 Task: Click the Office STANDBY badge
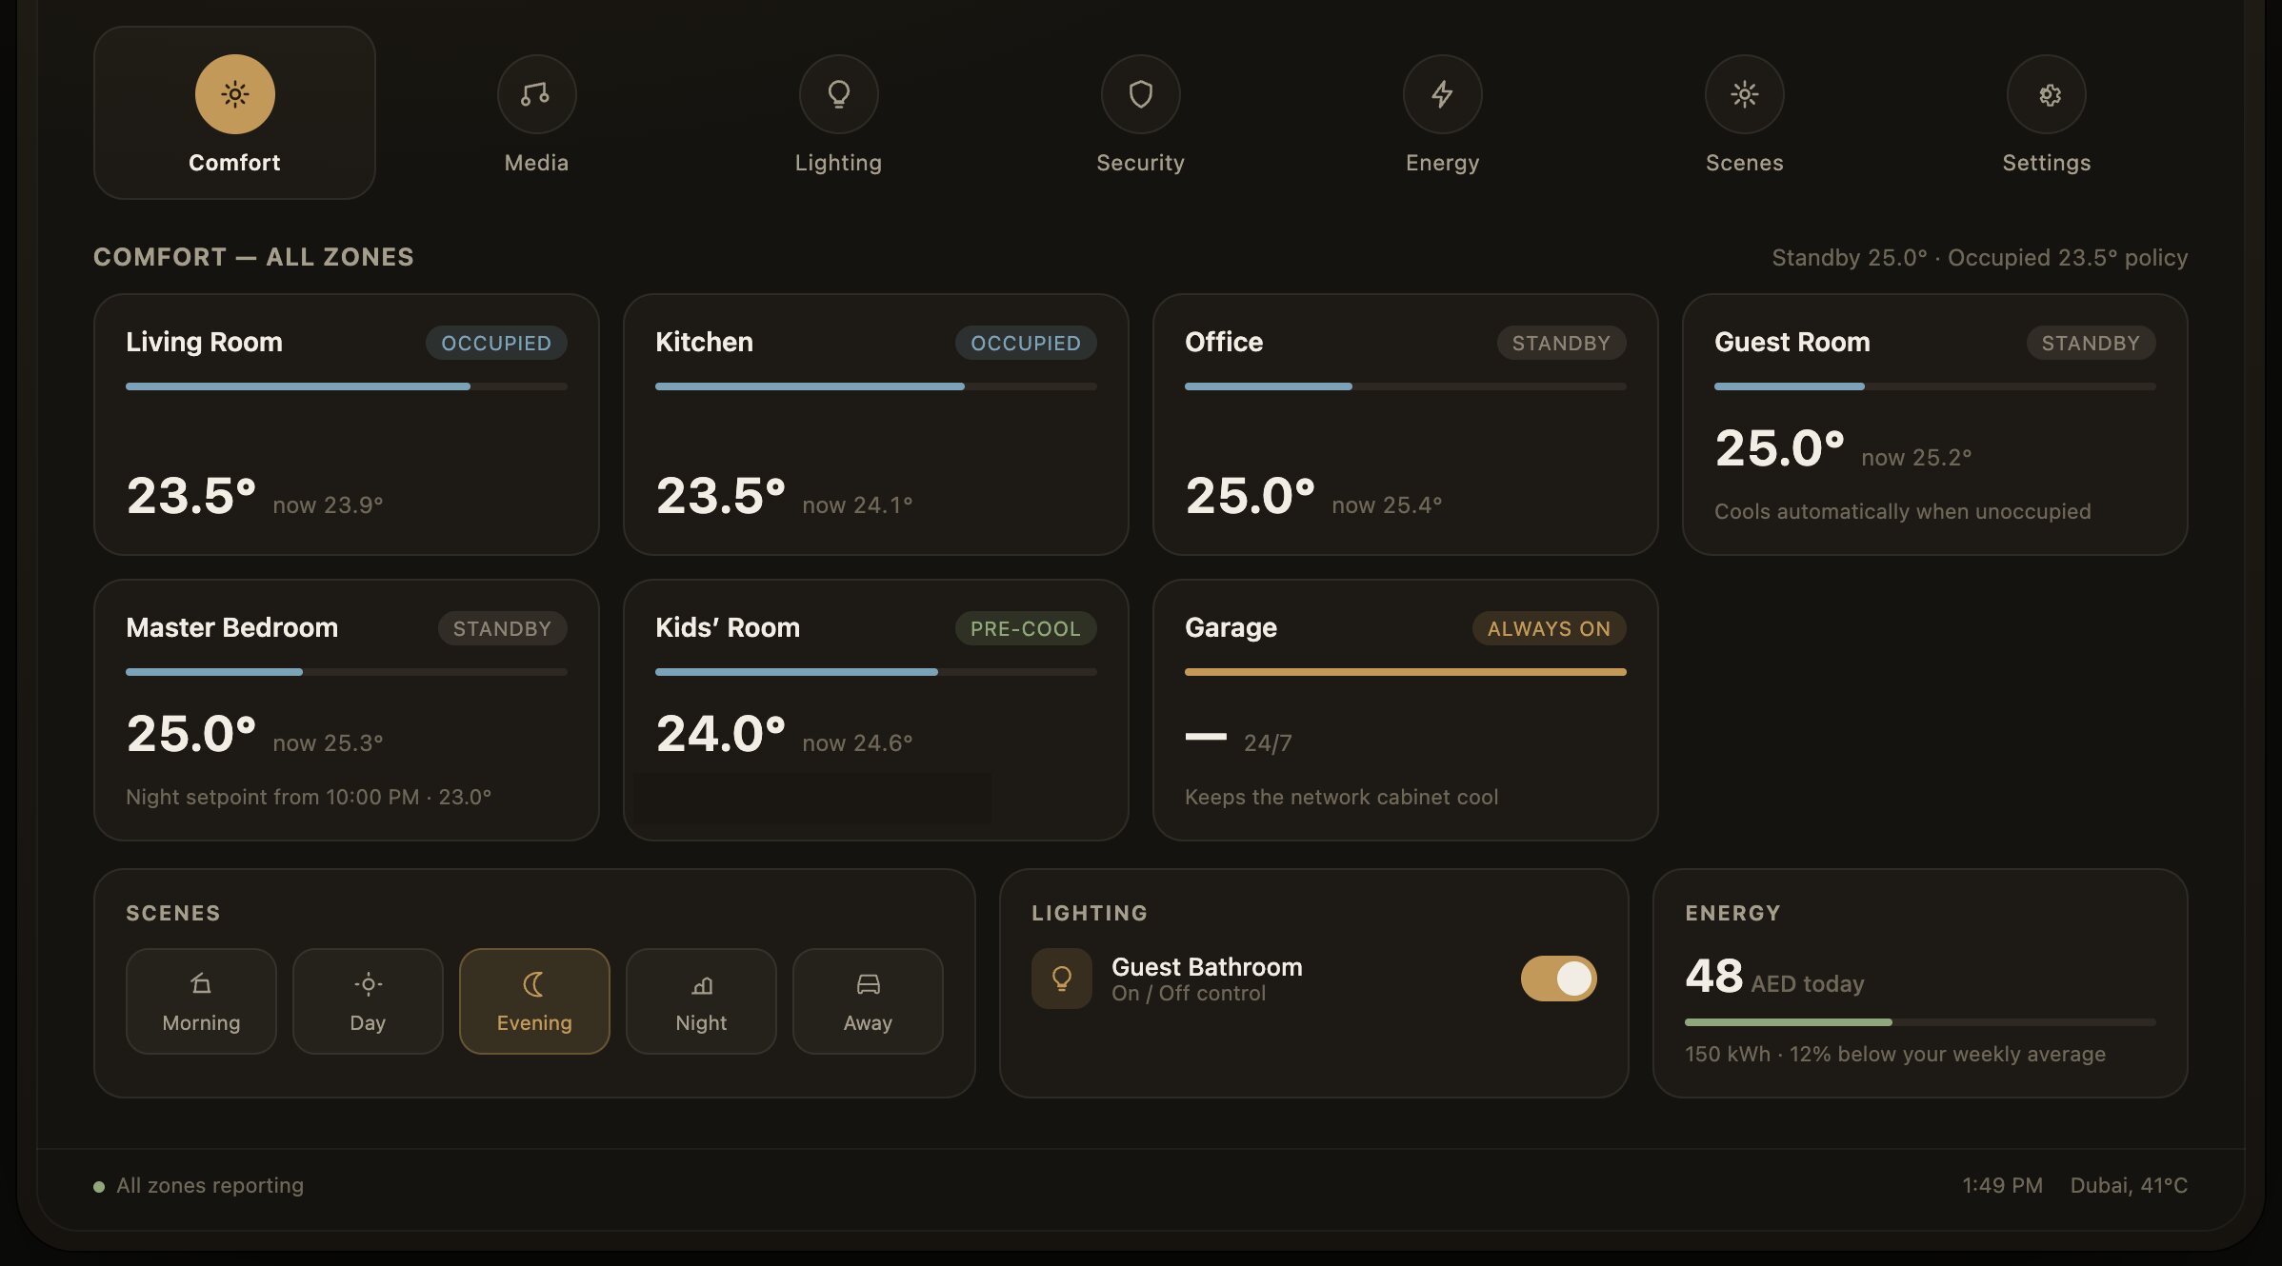pos(1561,343)
